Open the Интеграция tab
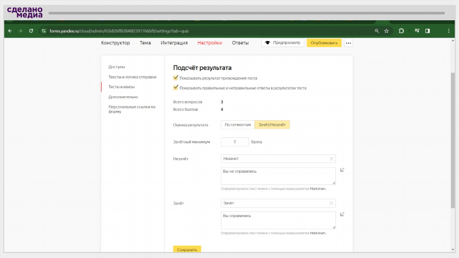 174,43
